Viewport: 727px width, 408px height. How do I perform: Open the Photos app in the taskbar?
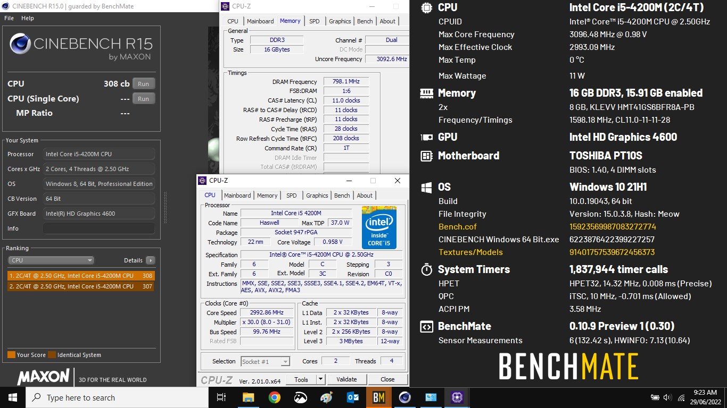(x=300, y=397)
